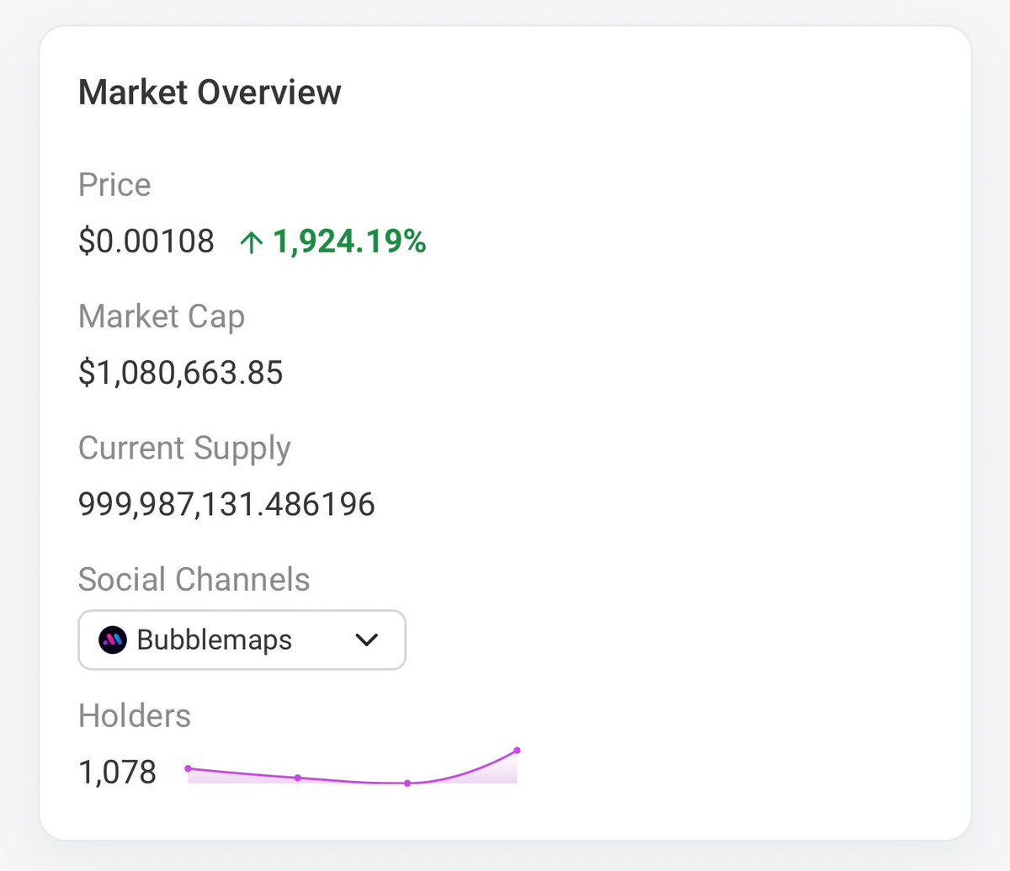
Task: Click the green up-arrow price change icon
Action: pos(251,242)
